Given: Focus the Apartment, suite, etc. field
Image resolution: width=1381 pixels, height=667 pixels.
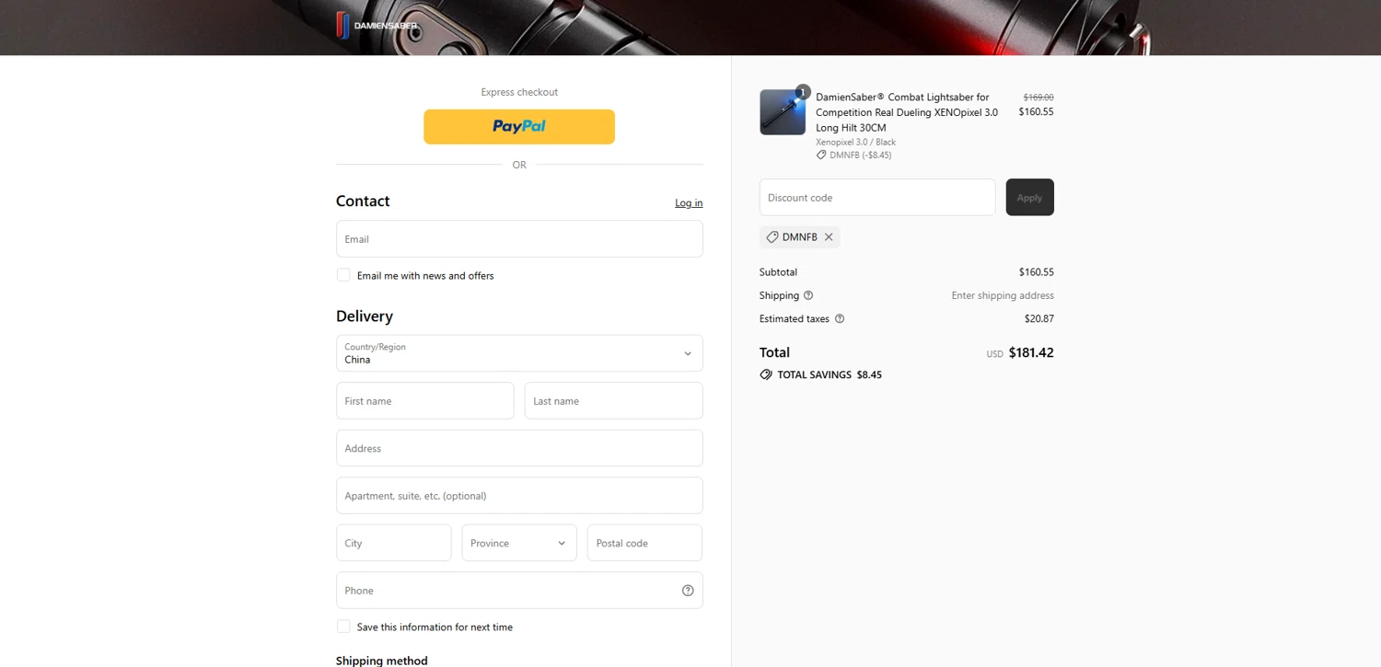Looking at the screenshot, I should 519,496.
